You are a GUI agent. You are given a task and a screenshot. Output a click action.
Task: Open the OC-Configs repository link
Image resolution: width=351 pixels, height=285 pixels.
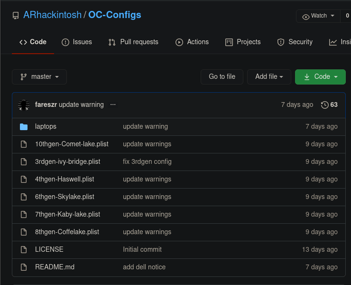point(115,15)
